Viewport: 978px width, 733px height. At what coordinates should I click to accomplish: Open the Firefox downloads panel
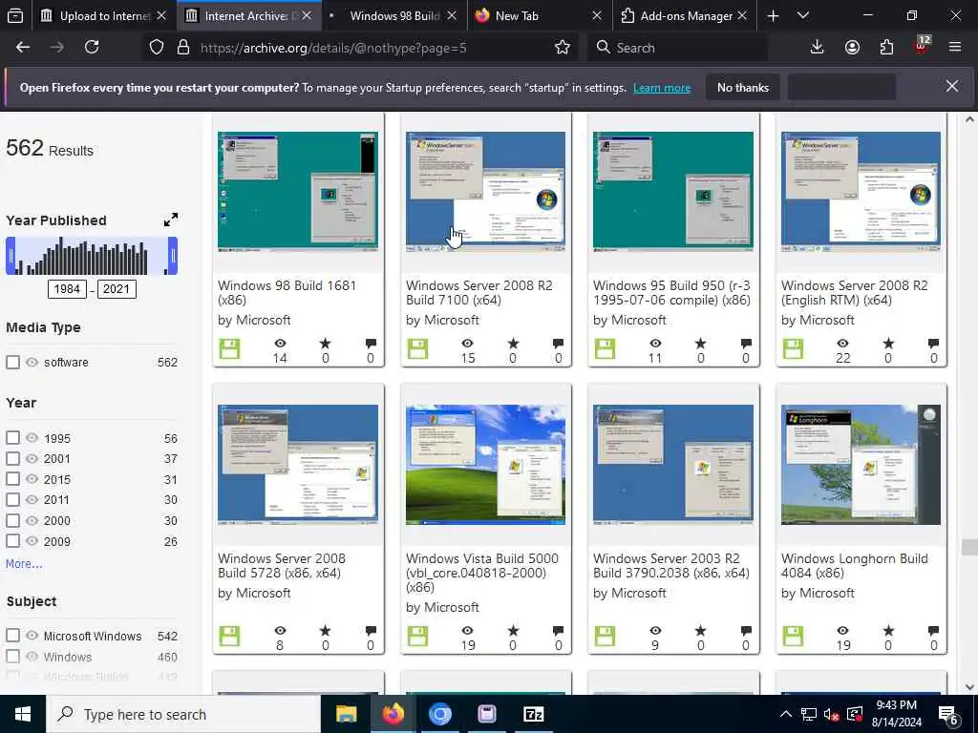coord(818,48)
